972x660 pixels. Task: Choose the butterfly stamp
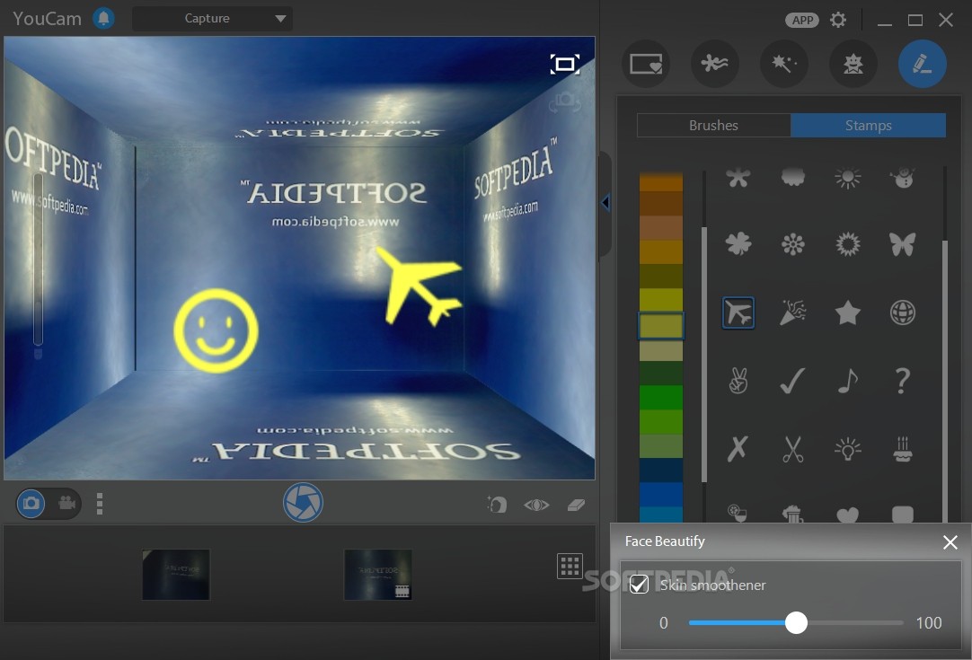coord(903,244)
